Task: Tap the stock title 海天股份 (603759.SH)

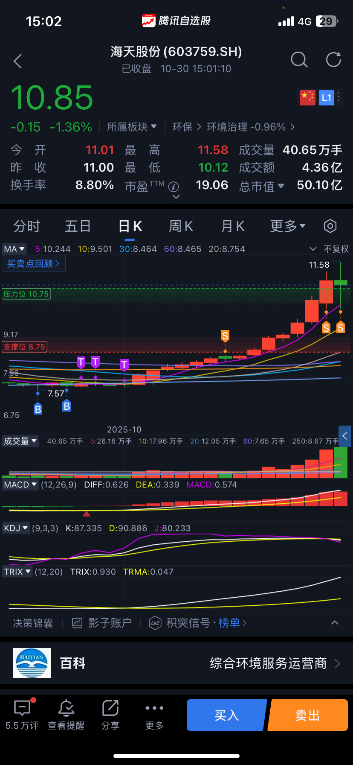Action: click(176, 52)
